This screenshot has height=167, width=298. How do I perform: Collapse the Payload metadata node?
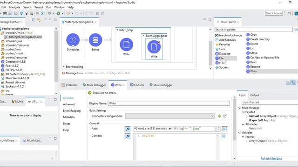coord(243,112)
